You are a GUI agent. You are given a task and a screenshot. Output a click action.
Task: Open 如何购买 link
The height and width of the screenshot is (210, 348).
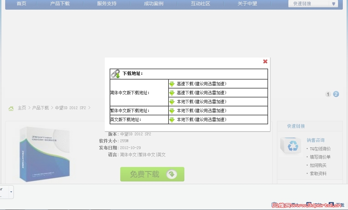tap(318, 166)
